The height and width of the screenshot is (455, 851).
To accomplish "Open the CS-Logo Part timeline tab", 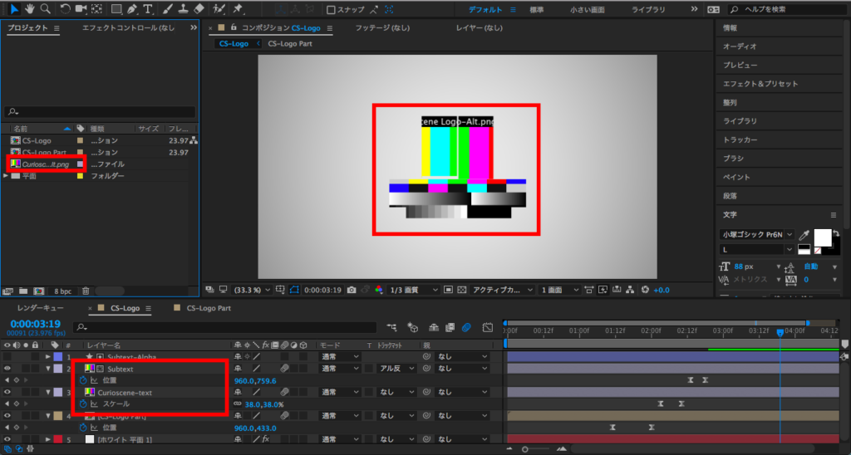I will pos(208,308).
